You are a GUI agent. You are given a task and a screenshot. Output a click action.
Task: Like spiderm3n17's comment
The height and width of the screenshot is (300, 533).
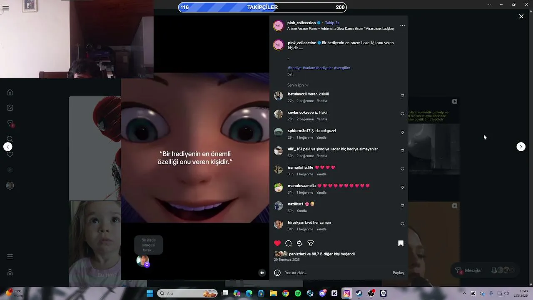[x=402, y=132]
